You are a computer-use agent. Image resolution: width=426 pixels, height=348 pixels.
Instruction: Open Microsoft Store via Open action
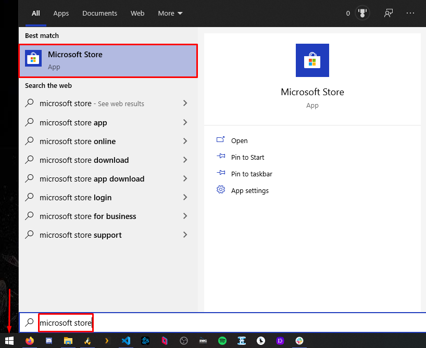240,140
